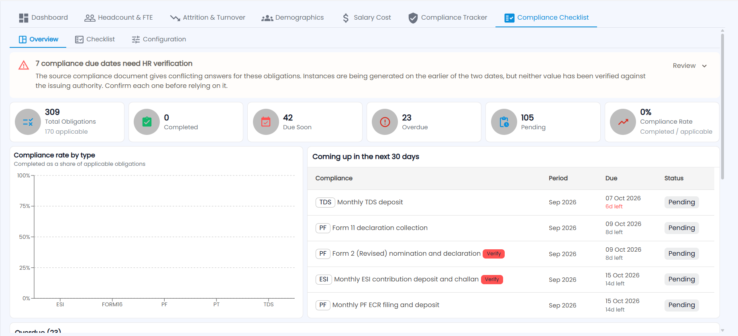Click the Compliance Tracker shield icon
Viewport: 738px width, 336px height.
[x=413, y=18]
